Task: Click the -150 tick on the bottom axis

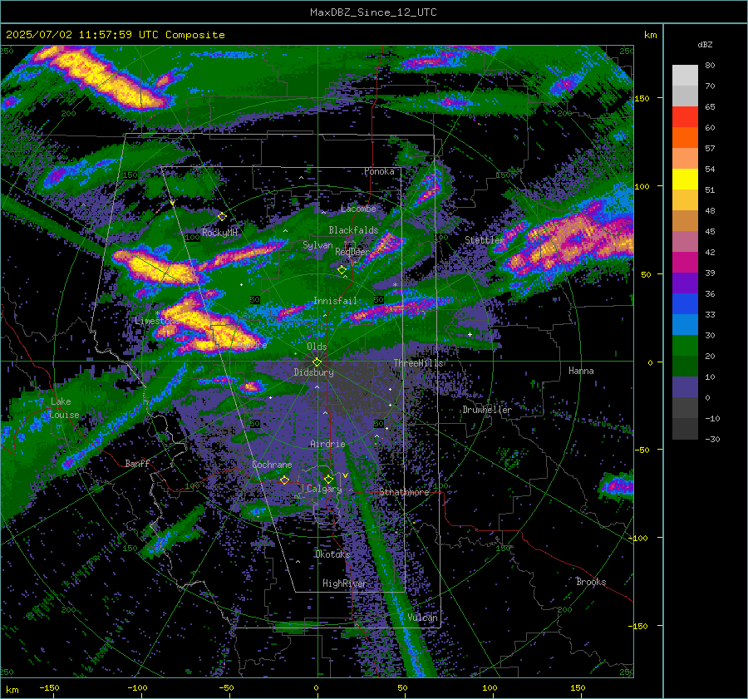Action: point(49,687)
